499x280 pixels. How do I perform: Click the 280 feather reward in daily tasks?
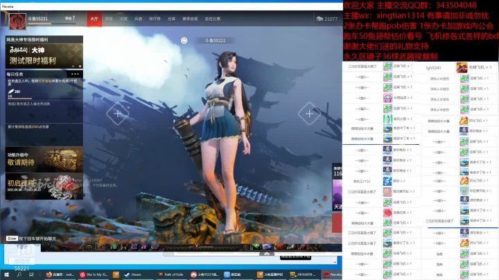pyautogui.click(x=15, y=91)
